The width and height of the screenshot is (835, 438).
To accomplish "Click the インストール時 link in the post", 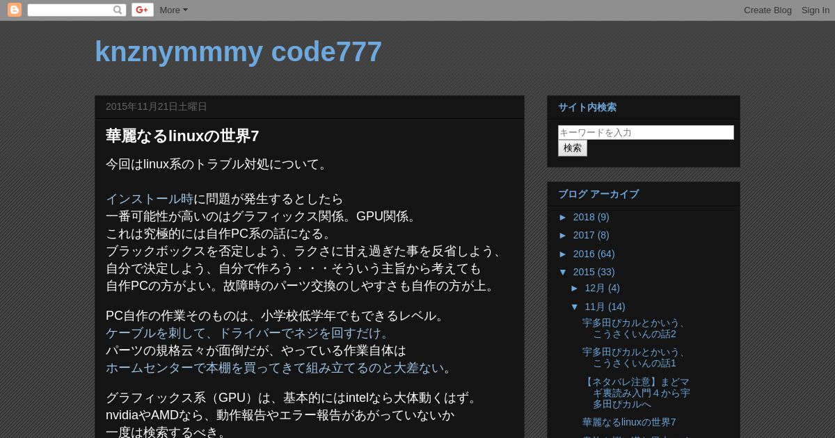I will 150,199.
